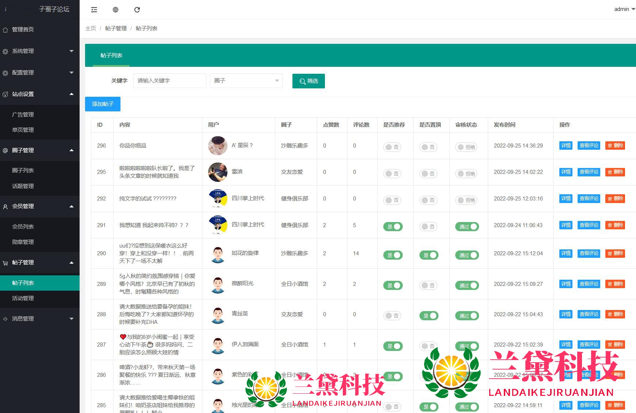
Task: Click the 关键字 search input field
Action: (169, 81)
